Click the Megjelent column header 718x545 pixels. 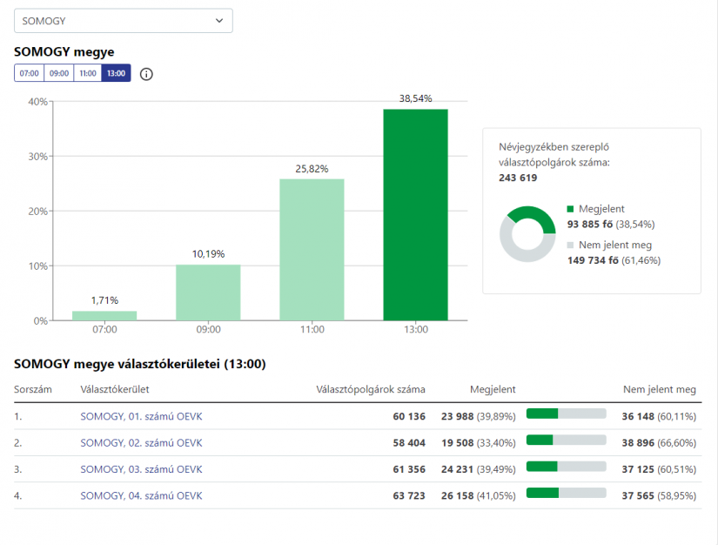point(493,389)
